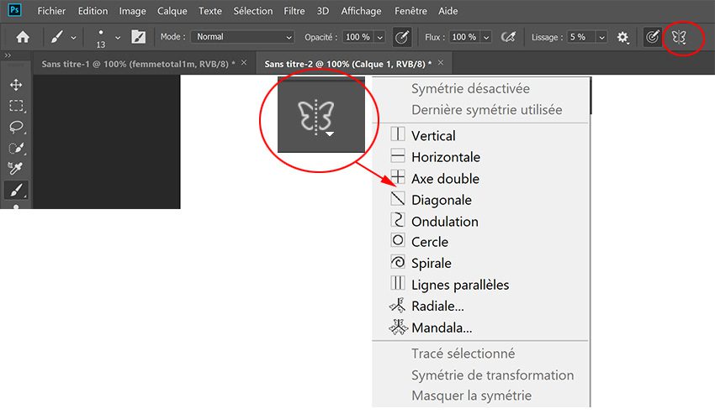Open the brush tool preset picker
This screenshot has width=715, height=414.
click(x=57, y=37)
